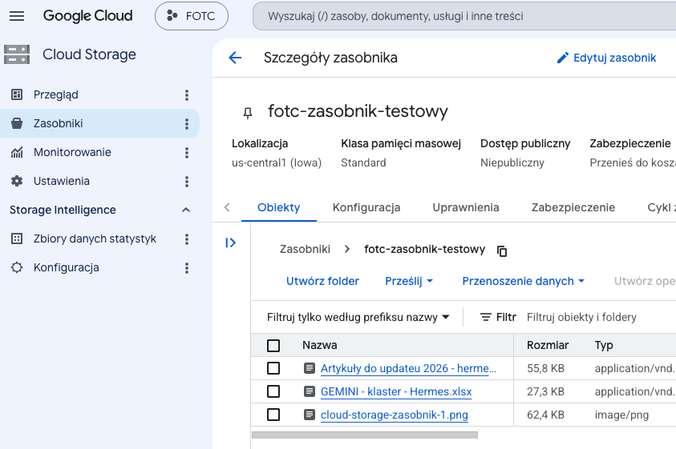This screenshot has width=676, height=449.
Task: Click the Zasobniki bucket icon
Action: click(17, 123)
